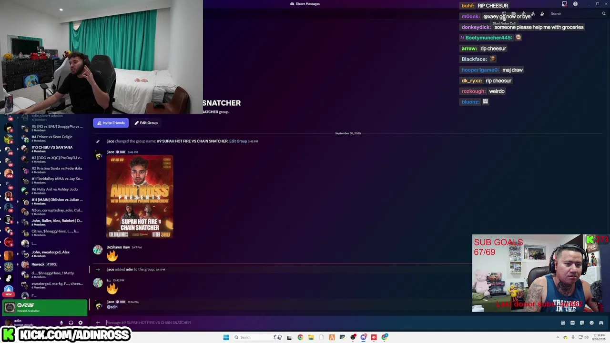The height and width of the screenshot is (343, 610).
Task: Open the taskbar clock showing 9/30/2025
Action: [599, 337]
